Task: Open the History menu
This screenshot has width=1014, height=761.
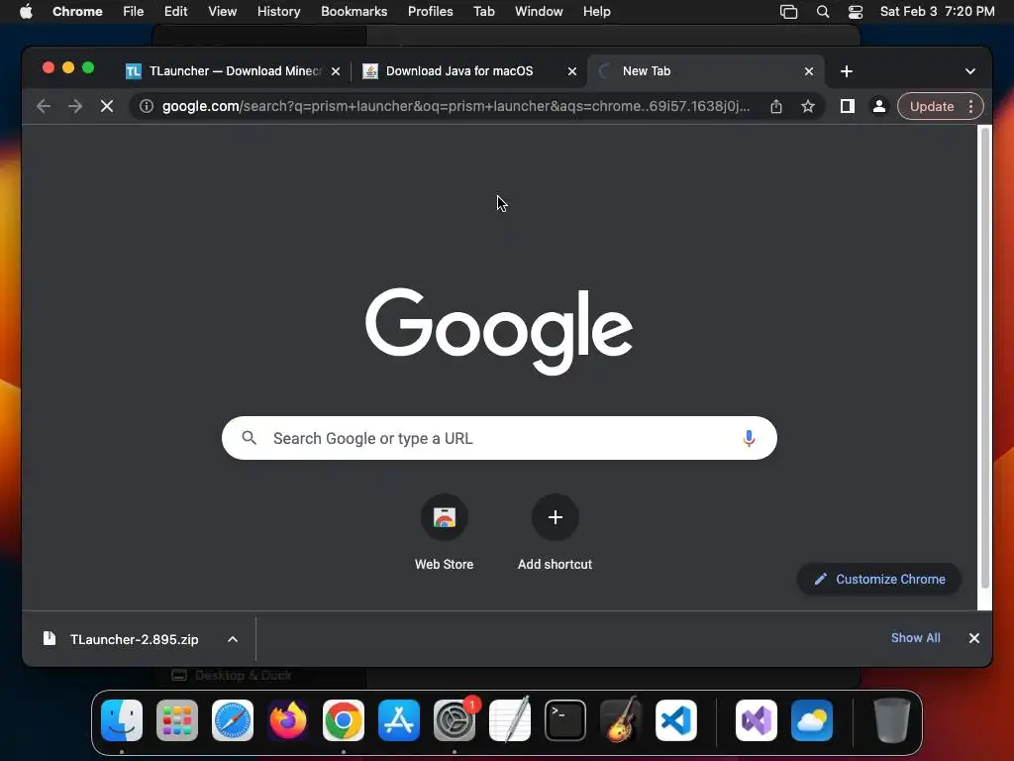Action: [278, 12]
